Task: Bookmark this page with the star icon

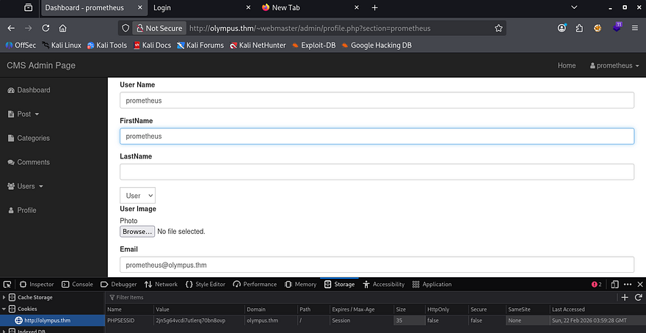Action: click(498, 29)
